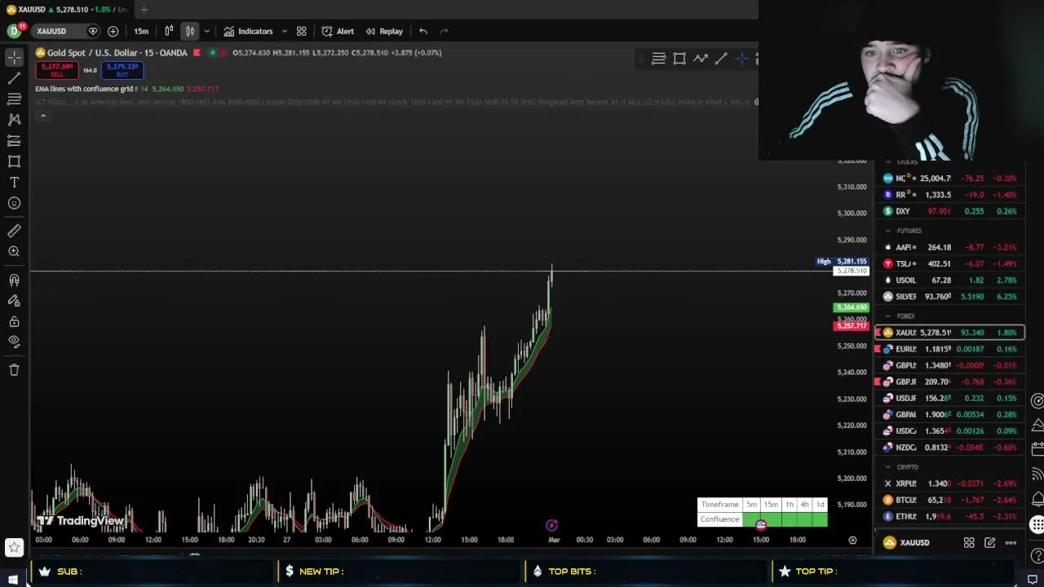The height and width of the screenshot is (587, 1044).
Task: Click the trash icon to remove drawings
Action: click(14, 369)
